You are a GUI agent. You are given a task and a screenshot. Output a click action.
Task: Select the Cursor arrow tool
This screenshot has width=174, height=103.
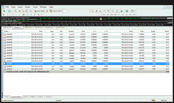pyautogui.click(x=4, y=15)
